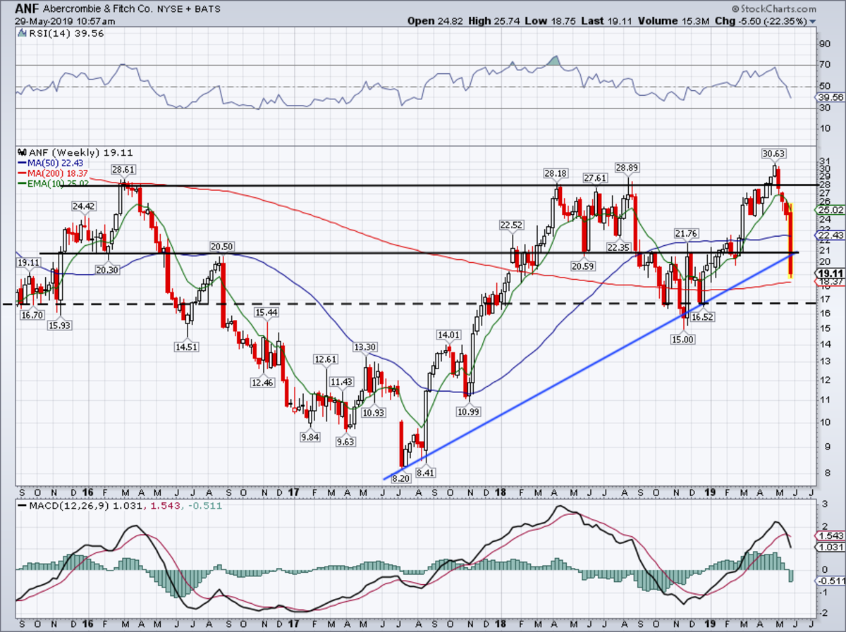Click the 8.20 bottom price label
Screen dimensions: 846x632
pyautogui.click(x=400, y=478)
